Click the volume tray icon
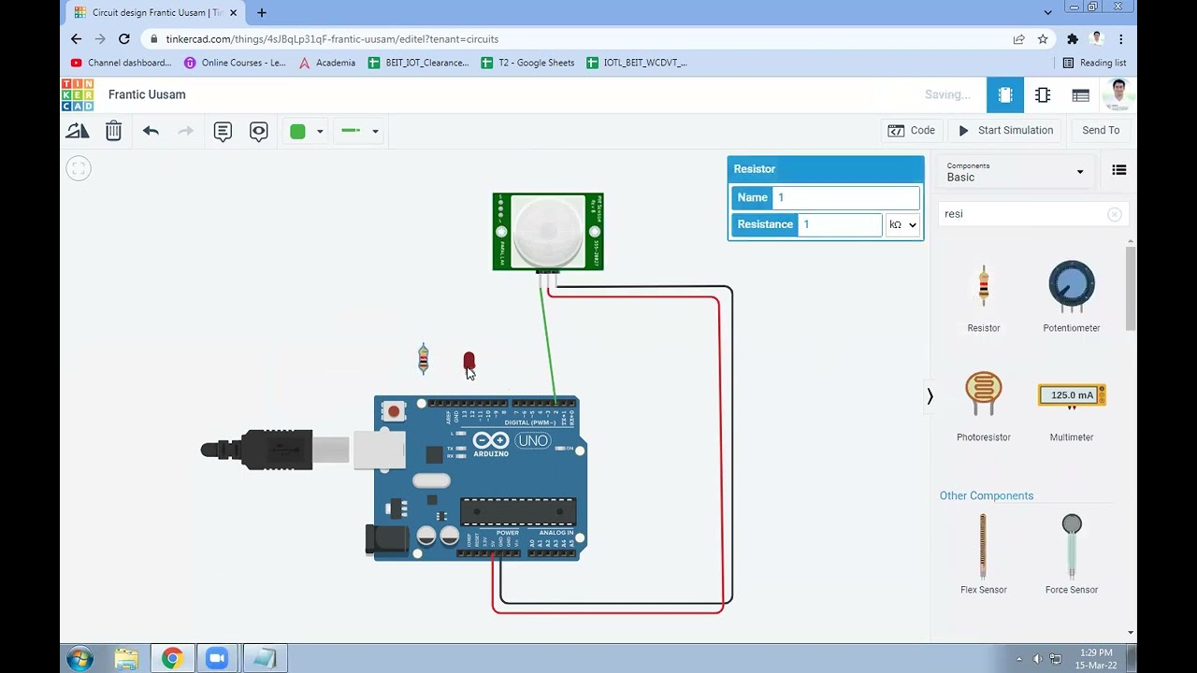The image size is (1197, 673). point(1037,659)
